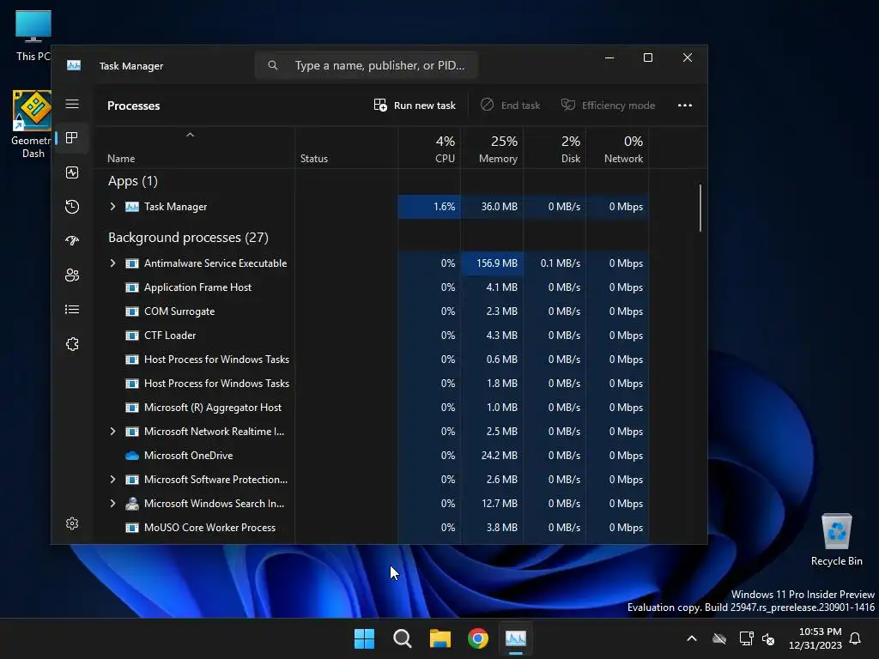Select the This PC desktop icon
879x659 pixels.
pyautogui.click(x=33, y=35)
